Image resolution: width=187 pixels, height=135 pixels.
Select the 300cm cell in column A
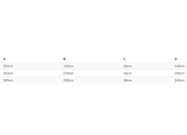tap(8, 81)
